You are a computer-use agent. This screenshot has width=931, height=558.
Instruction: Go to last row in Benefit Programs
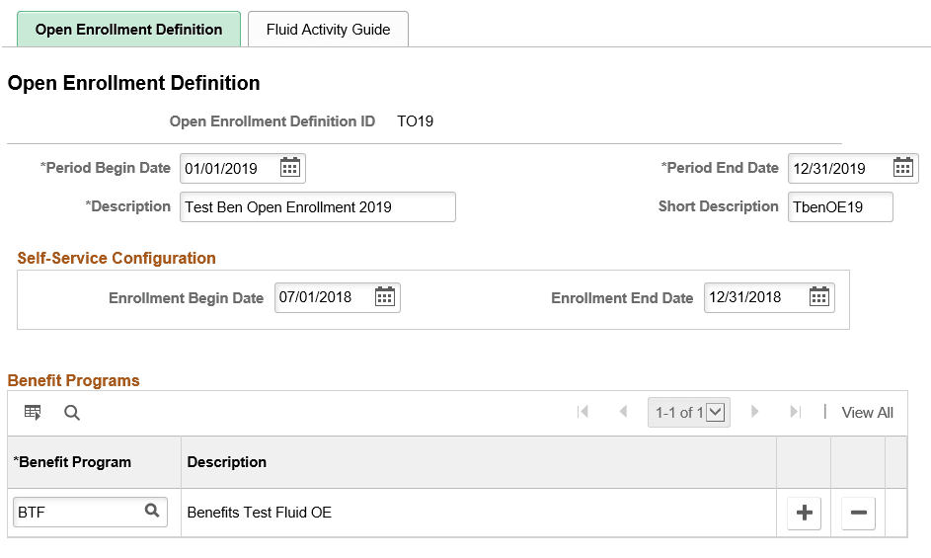pos(795,412)
